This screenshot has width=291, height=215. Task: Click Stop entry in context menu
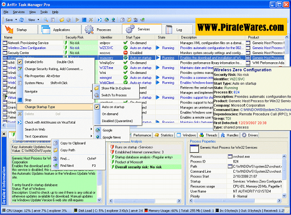(55, 100)
